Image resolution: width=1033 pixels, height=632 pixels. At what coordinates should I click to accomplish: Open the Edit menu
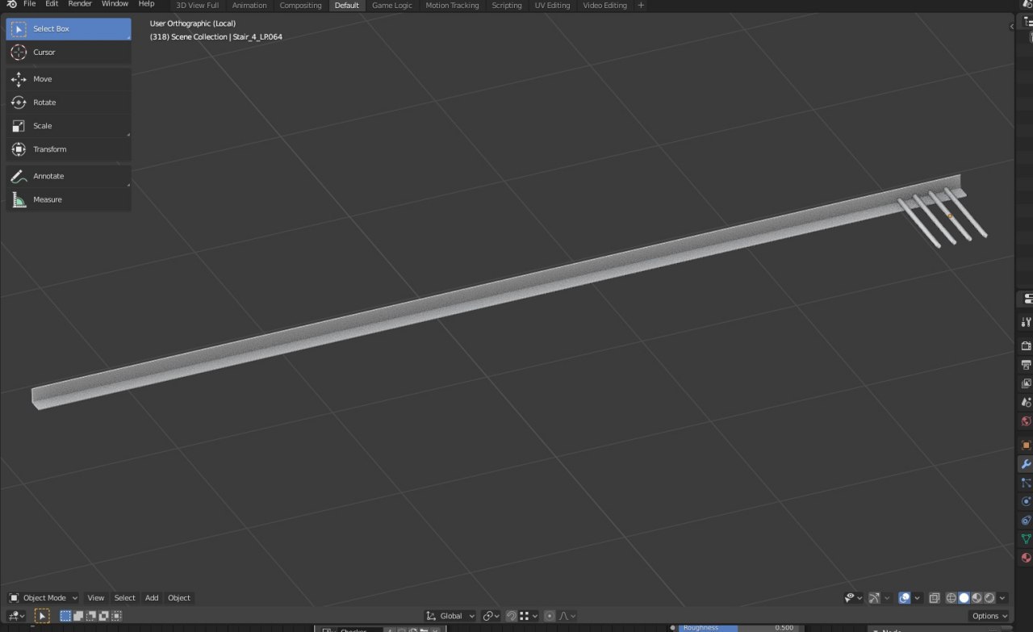pyautogui.click(x=52, y=5)
